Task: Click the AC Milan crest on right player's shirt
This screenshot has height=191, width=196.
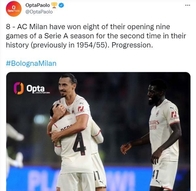Action: pyautogui.click(x=158, y=113)
